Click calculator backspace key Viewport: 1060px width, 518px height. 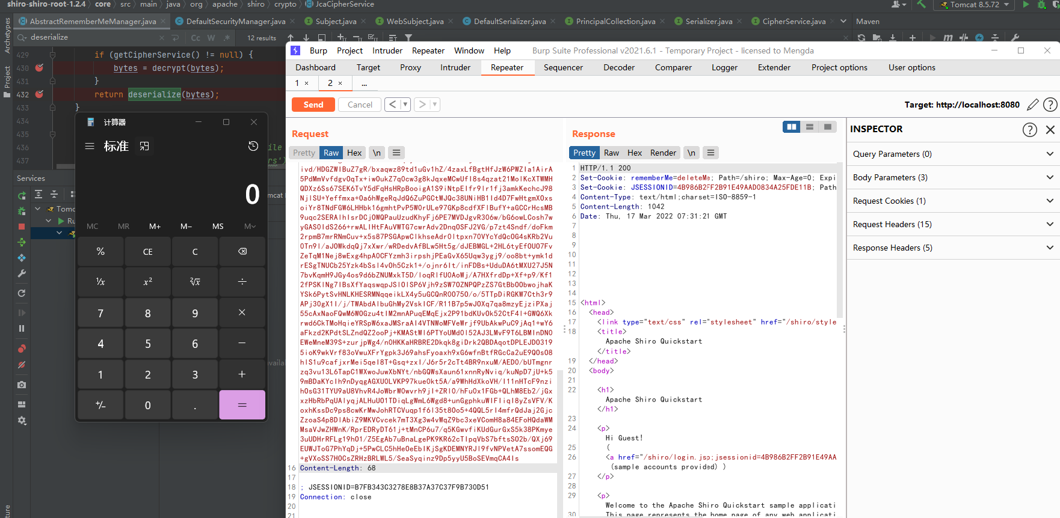click(242, 251)
